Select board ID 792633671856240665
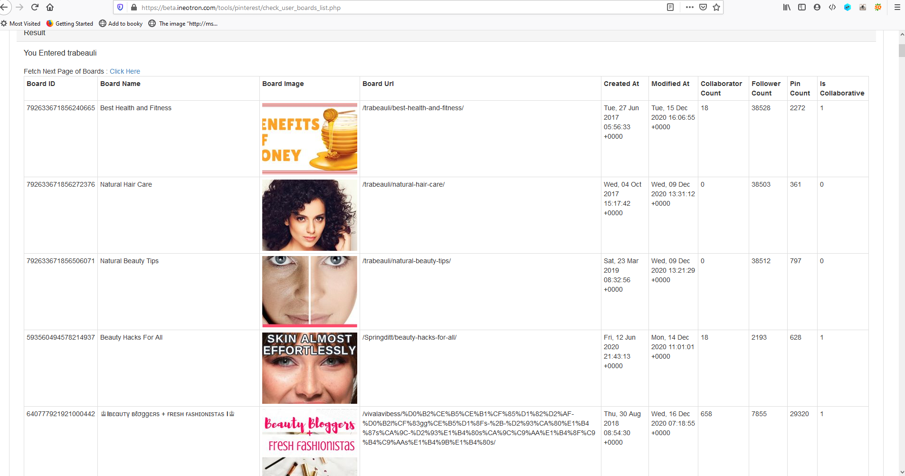 click(61, 108)
